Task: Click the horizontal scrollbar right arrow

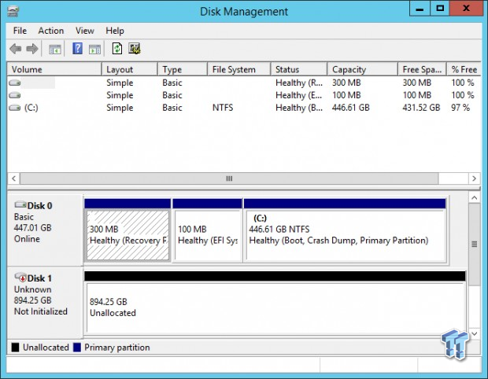Action: coord(474,178)
